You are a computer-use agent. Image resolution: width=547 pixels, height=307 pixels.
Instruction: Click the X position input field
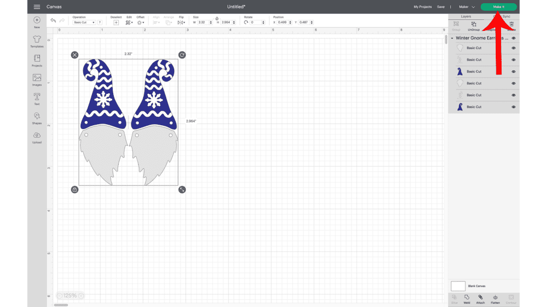coord(283,22)
